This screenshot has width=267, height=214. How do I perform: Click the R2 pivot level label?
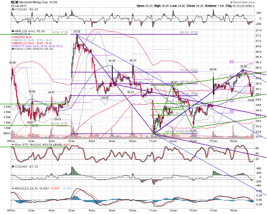pyautogui.click(x=231, y=62)
